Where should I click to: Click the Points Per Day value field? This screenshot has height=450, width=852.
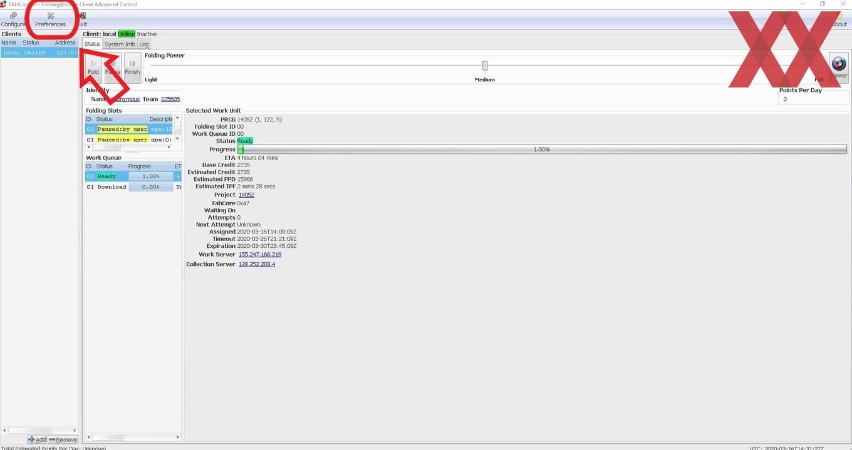coord(813,99)
